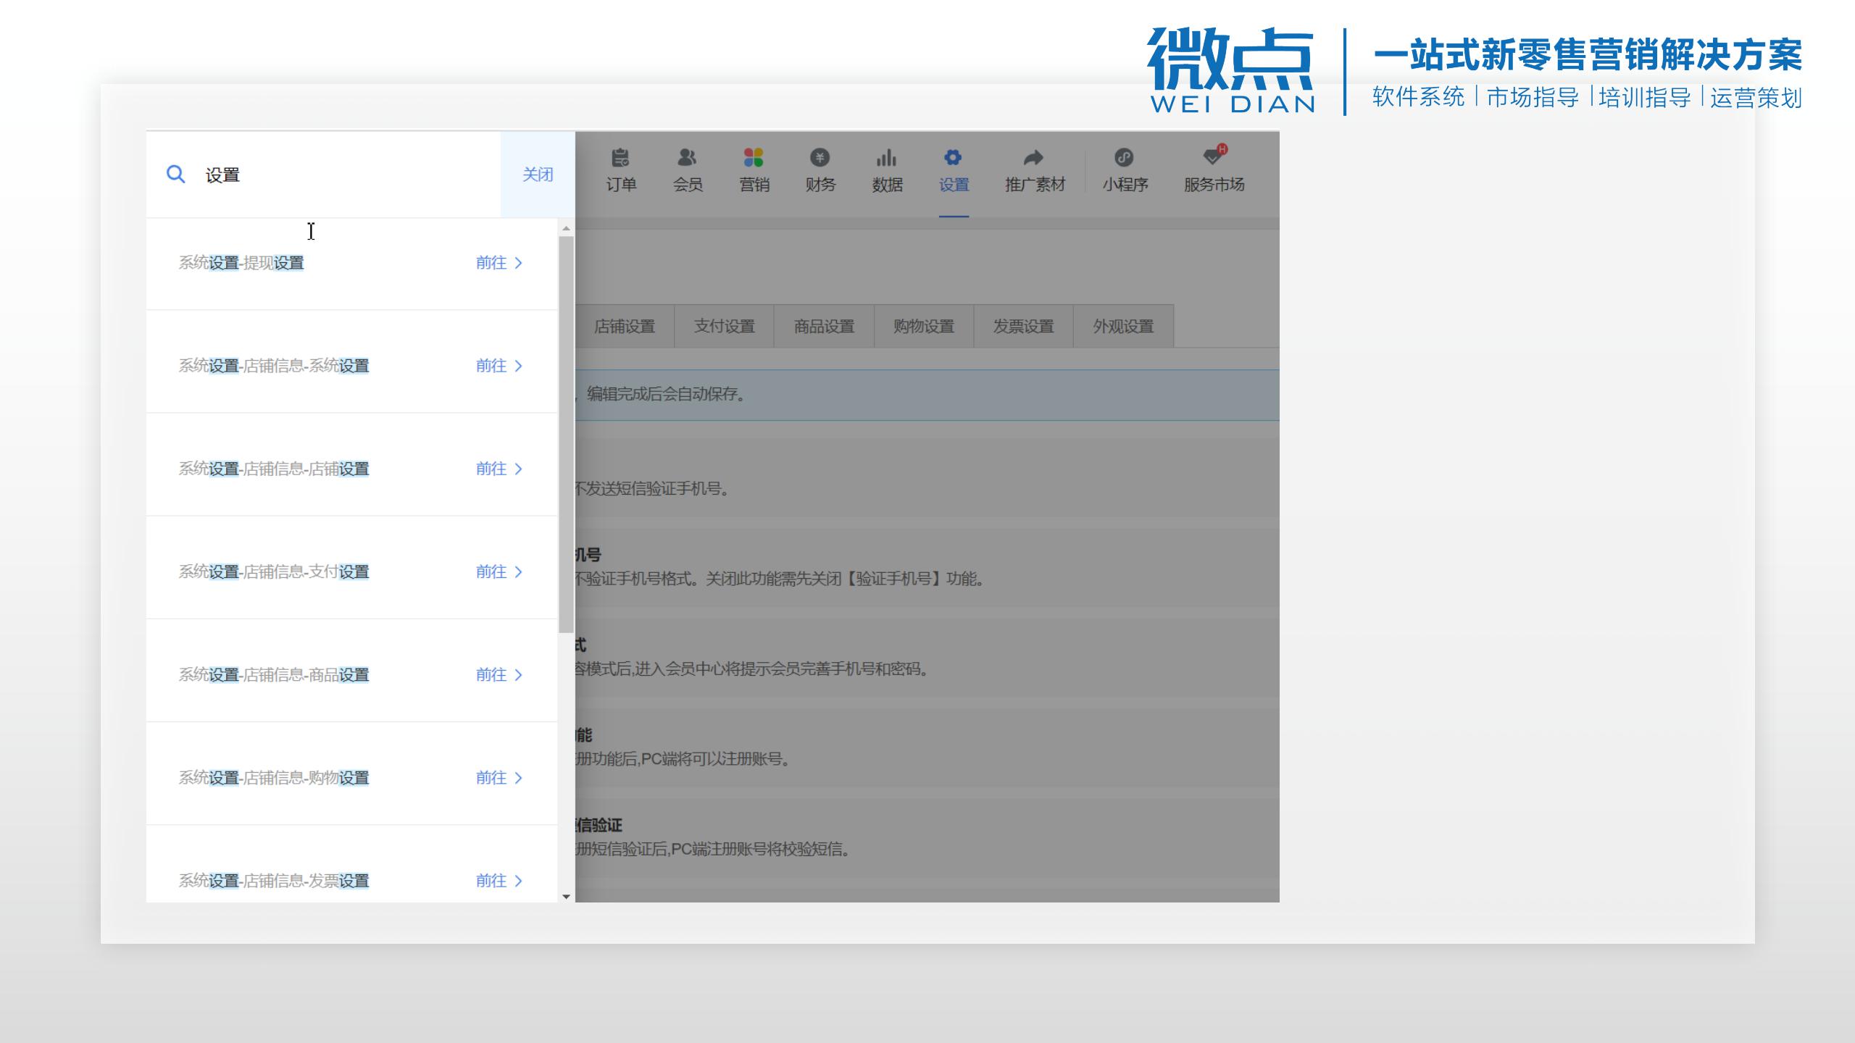Select the 设置 gear icon
1855x1043 pixels.
953,157
